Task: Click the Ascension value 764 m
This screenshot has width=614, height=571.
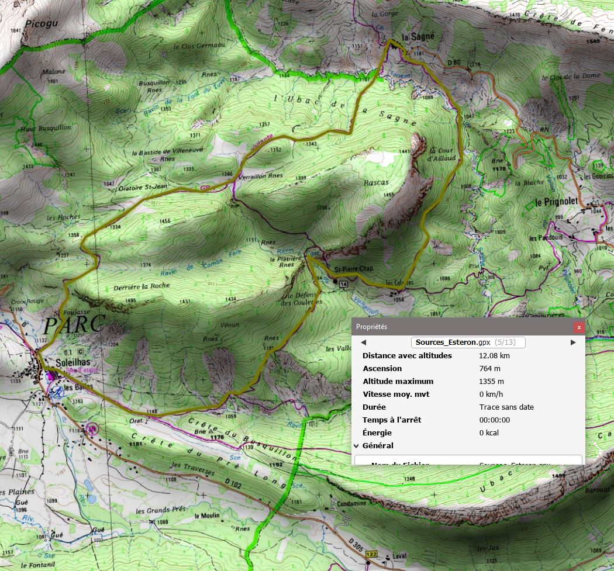Action: point(491,368)
